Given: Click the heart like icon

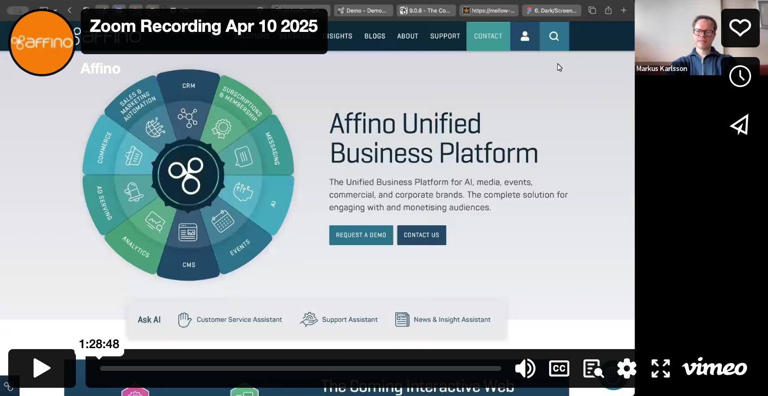Looking at the screenshot, I should pyautogui.click(x=740, y=28).
